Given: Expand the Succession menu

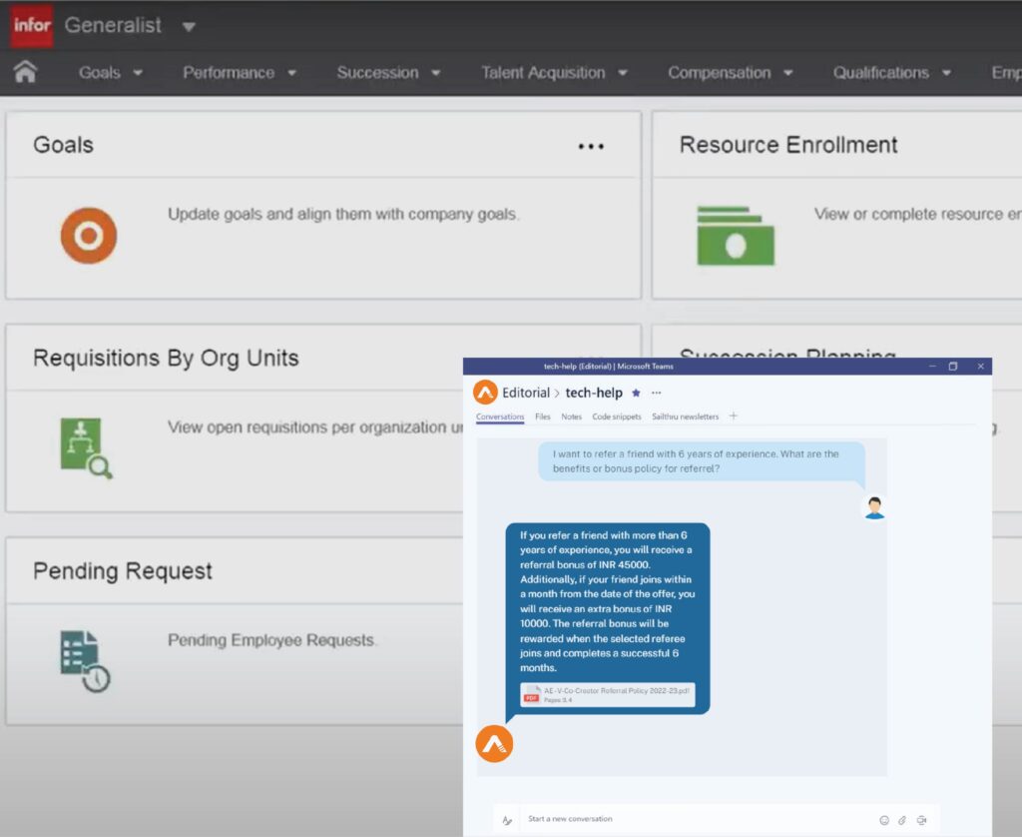Looking at the screenshot, I should (x=388, y=73).
